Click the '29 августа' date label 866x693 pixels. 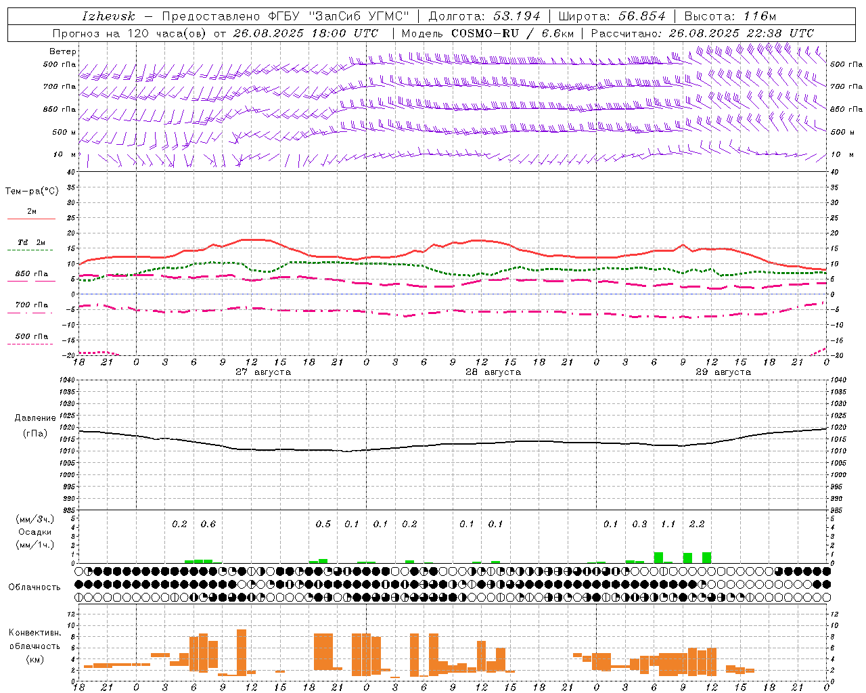pos(723,372)
